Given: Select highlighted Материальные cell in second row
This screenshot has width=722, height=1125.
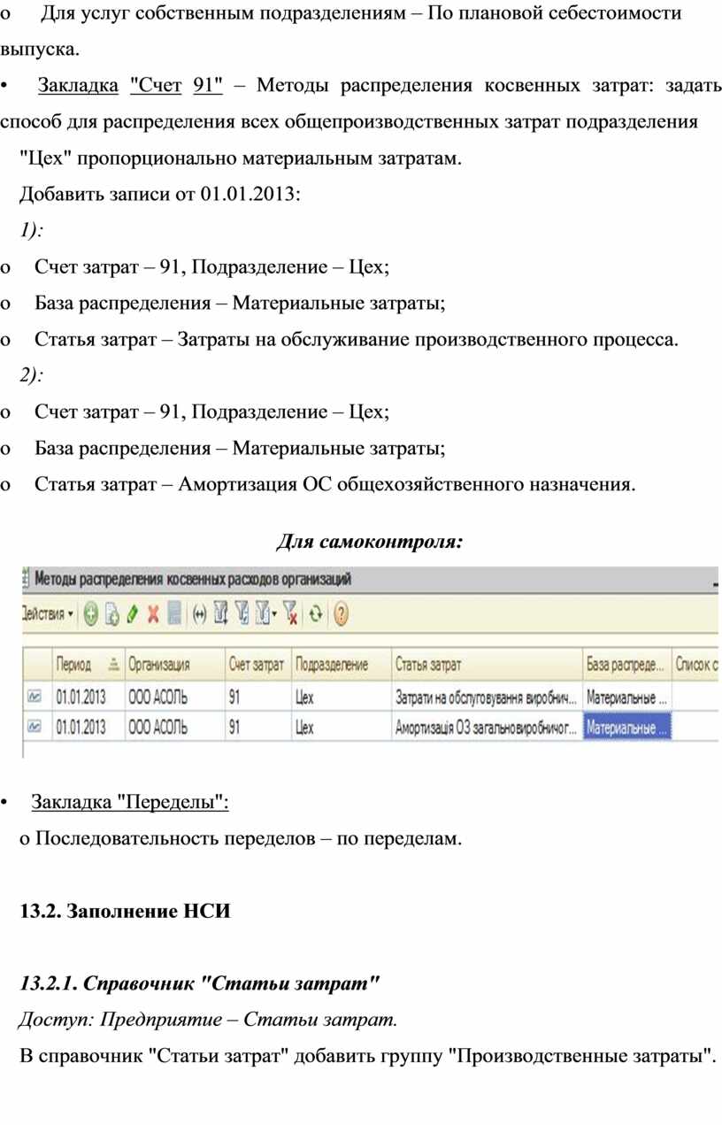Looking at the screenshot, I should point(626,727).
